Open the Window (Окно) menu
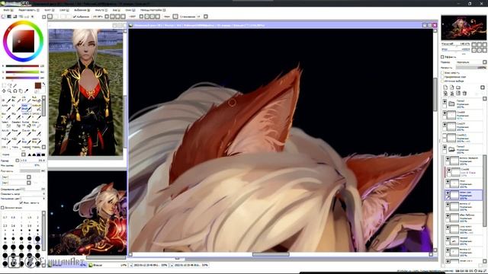This screenshot has width=488, height=274. (130, 10)
